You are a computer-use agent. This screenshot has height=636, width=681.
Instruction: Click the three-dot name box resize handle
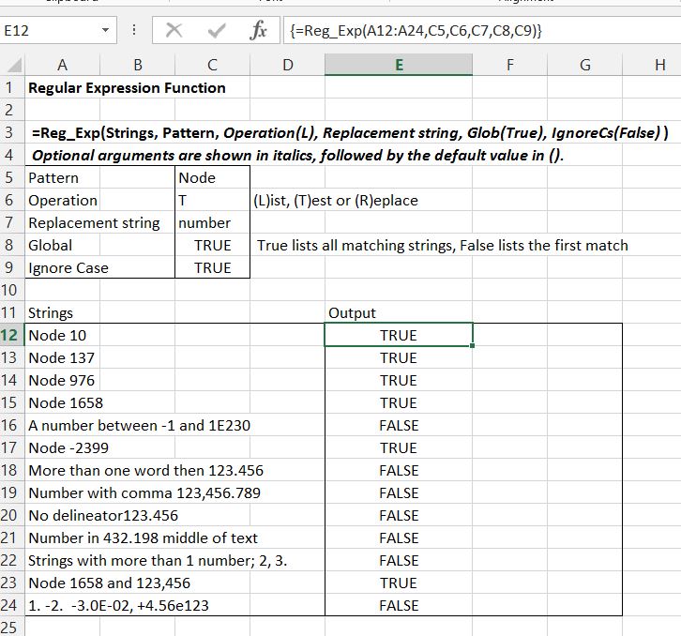tap(132, 30)
